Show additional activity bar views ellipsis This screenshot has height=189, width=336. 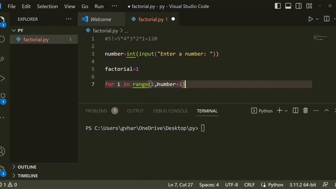2,118
